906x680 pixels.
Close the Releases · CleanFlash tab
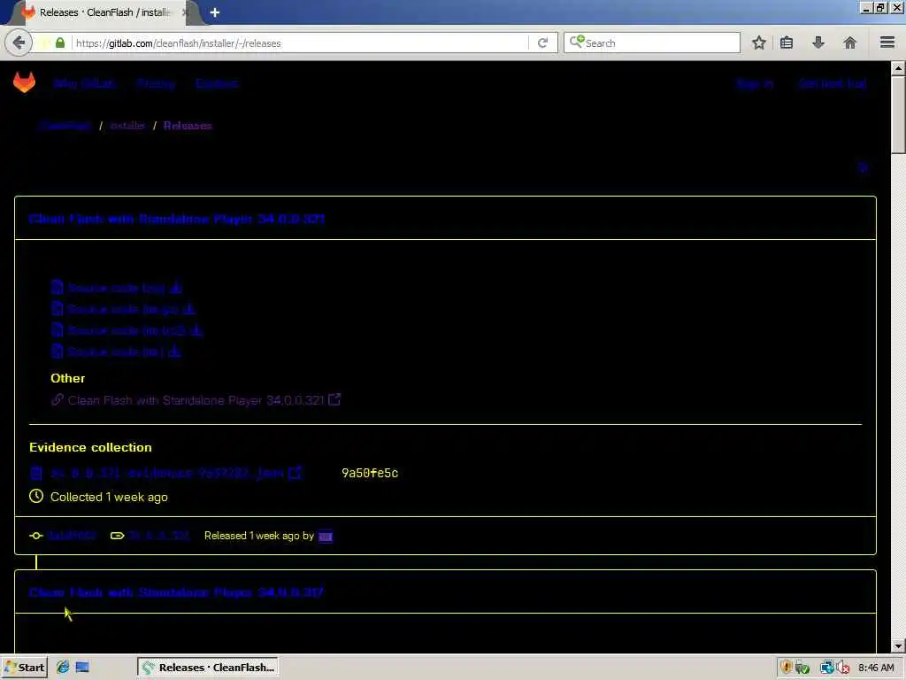(186, 12)
